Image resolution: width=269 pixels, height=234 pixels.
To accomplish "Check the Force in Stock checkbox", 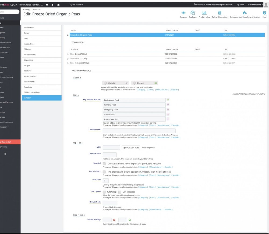I will [104, 172].
